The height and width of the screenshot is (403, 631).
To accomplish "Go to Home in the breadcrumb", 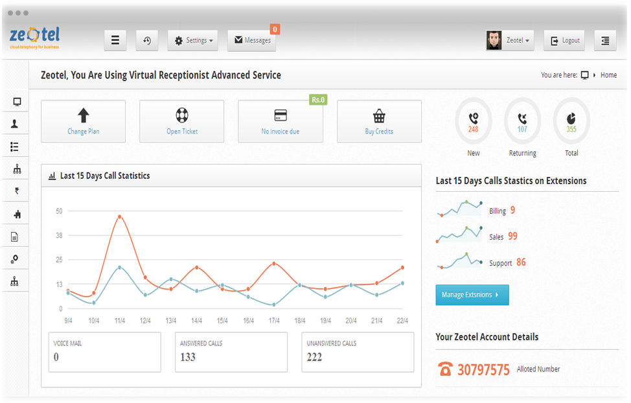I will pos(608,75).
